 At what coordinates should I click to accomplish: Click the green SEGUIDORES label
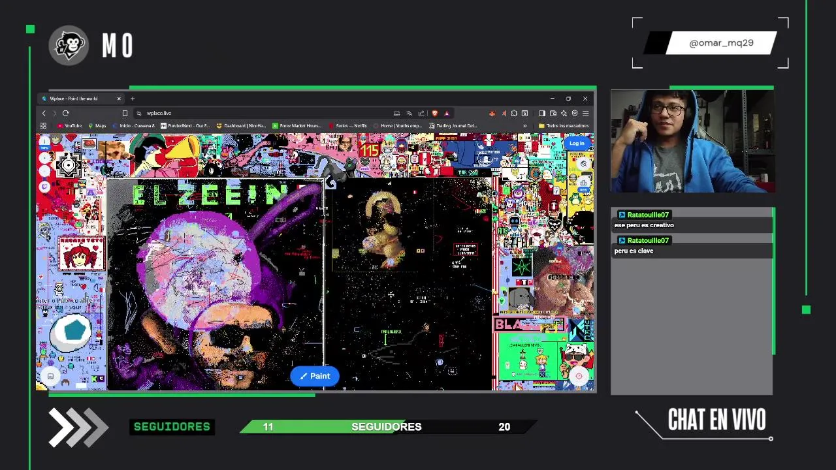(172, 427)
